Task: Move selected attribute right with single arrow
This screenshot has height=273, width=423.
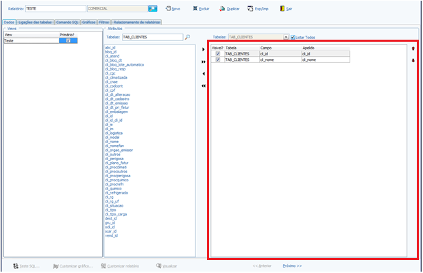Action: [x=204, y=49]
